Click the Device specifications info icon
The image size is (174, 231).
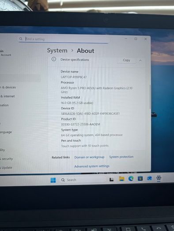coord(54,59)
